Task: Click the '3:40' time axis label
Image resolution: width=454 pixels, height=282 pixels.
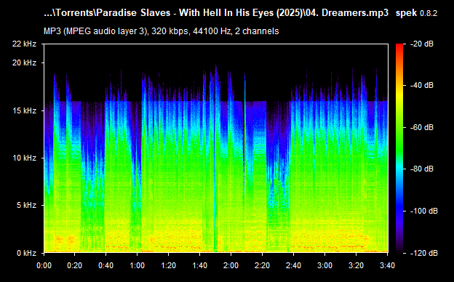Action: (x=387, y=265)
